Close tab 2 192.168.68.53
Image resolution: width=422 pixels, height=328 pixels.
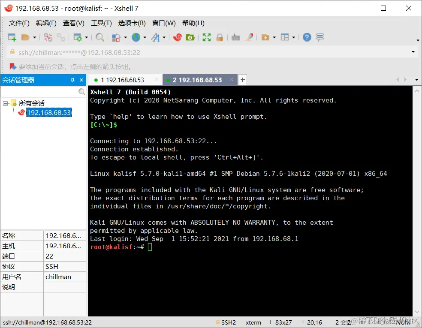232,80
